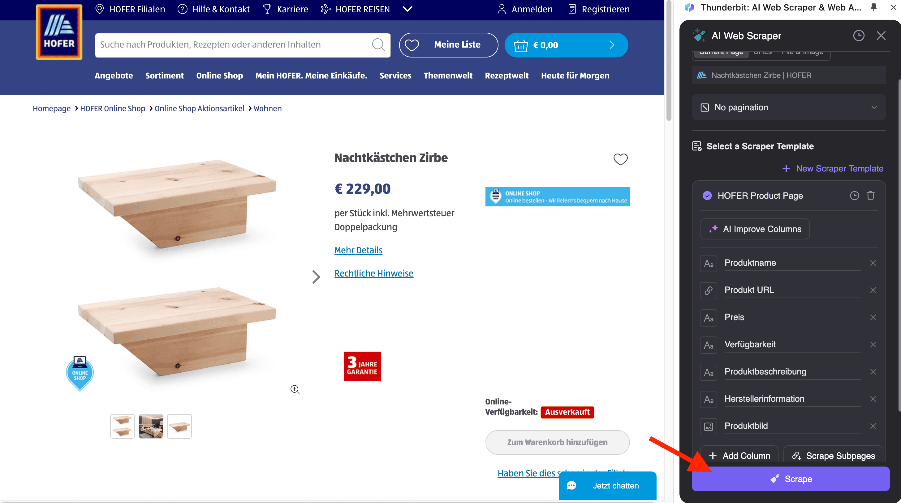Click the search magnifier icon
This screenshot has width=901, height=503.
(378, 45)
